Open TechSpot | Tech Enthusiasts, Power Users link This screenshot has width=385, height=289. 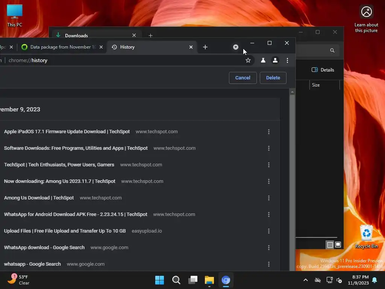tap(59, 165)
